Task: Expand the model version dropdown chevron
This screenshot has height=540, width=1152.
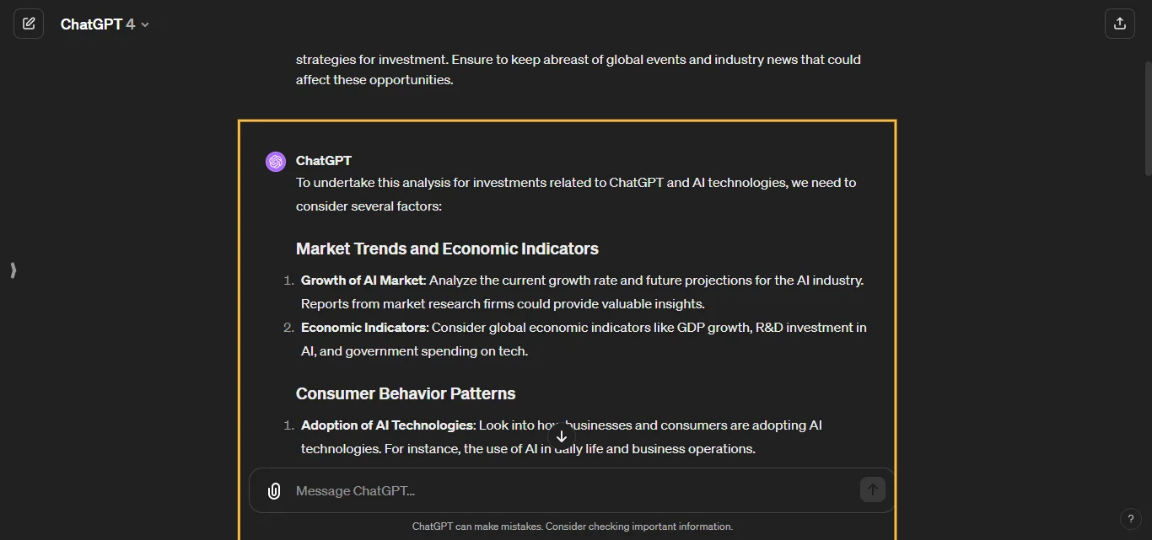Action: coord(145,24)
